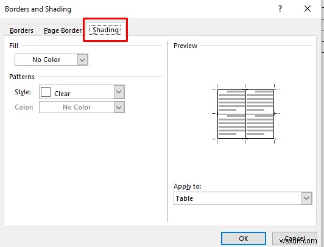Click the Fill group label
Screen dimensions: 324x247
pyautogui.click(x=13, y=46)
